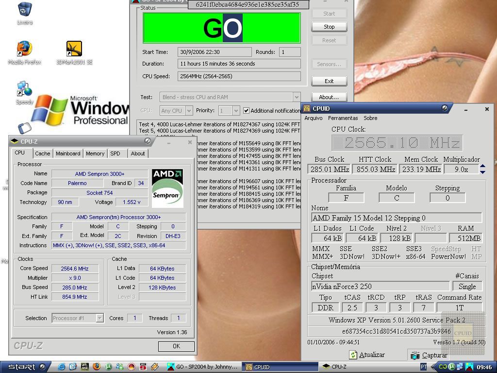Open the Priority dropdown in SP2004

coord(235,110)
